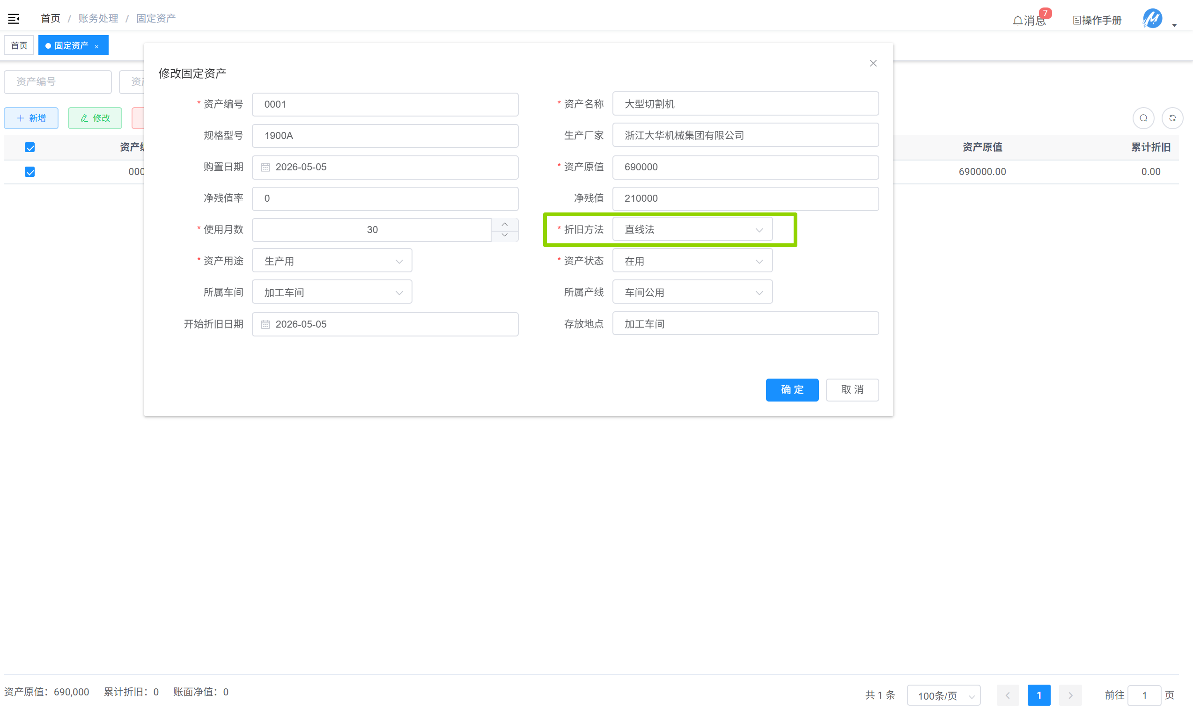Open the 100条/页 page size dropdown
The height and width of the screenshot is (716, 1193).
coord(943,695)
